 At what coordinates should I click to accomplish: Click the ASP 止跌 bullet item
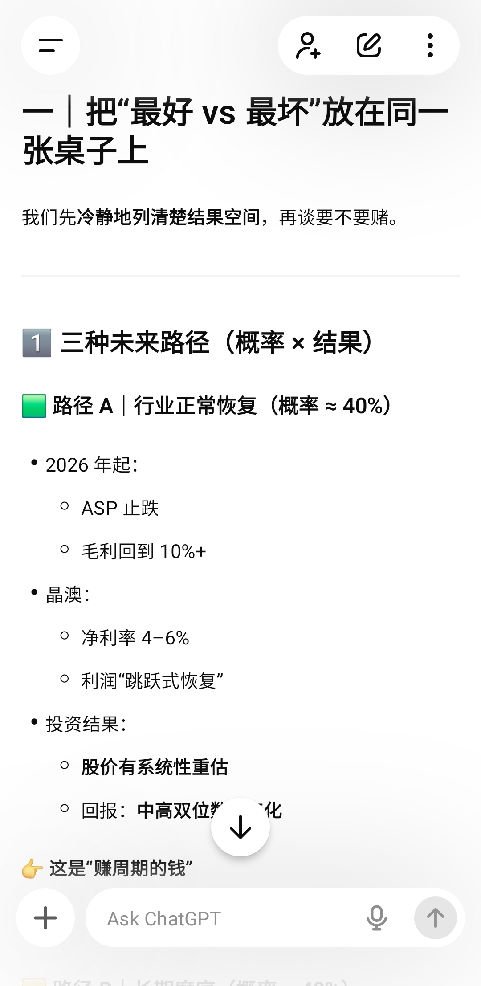click(x=120, y=508)
